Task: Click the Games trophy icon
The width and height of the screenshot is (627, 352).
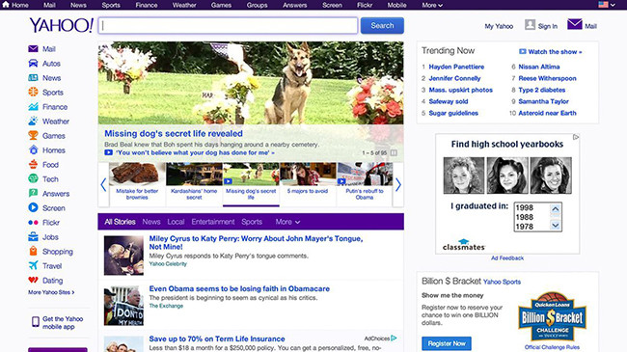Action: [33, 135]
